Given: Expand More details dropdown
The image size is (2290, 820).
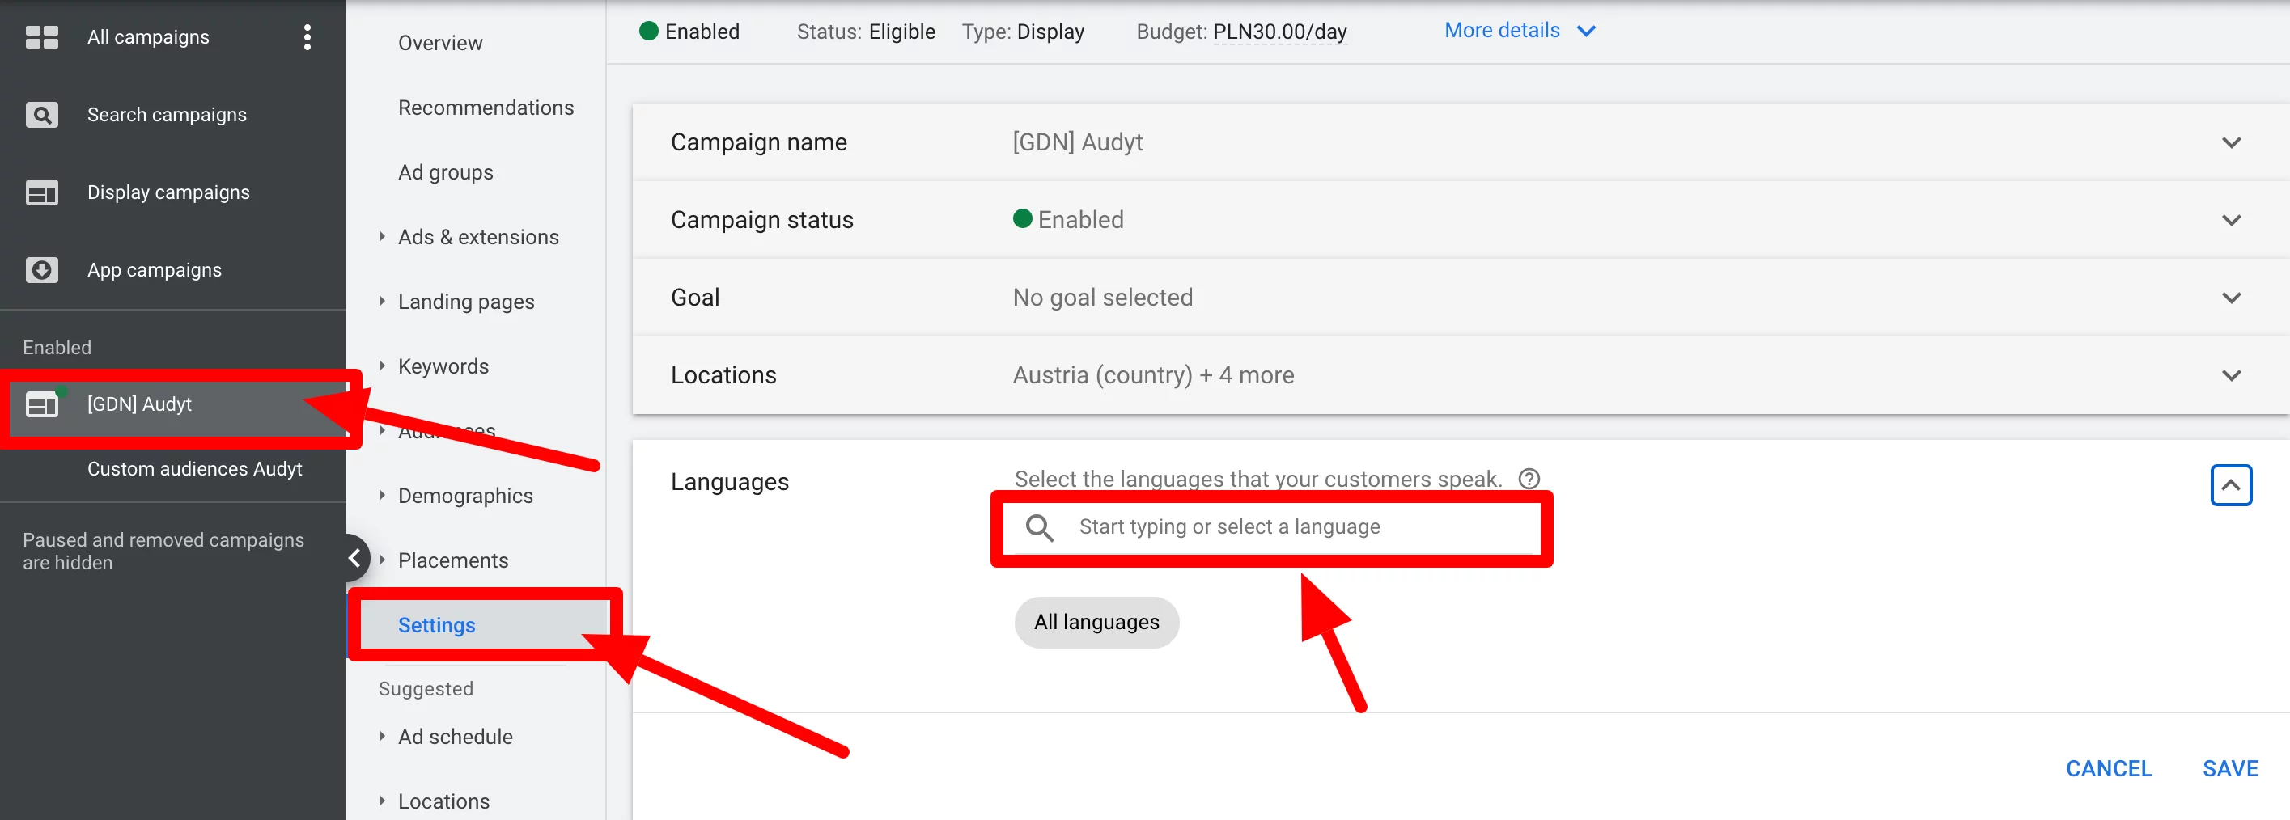Looking at the screenshot, I should (x=1520, y=30).
